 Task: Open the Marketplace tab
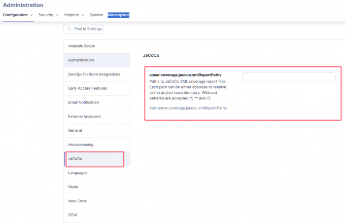pyautogui.click(x=118, y=15)
